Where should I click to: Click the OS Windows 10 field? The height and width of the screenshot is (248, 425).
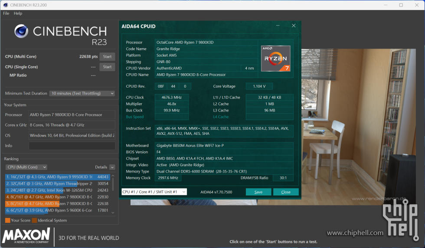point(72,135)
